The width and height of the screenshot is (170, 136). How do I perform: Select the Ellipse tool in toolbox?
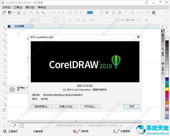pos(4,71)
